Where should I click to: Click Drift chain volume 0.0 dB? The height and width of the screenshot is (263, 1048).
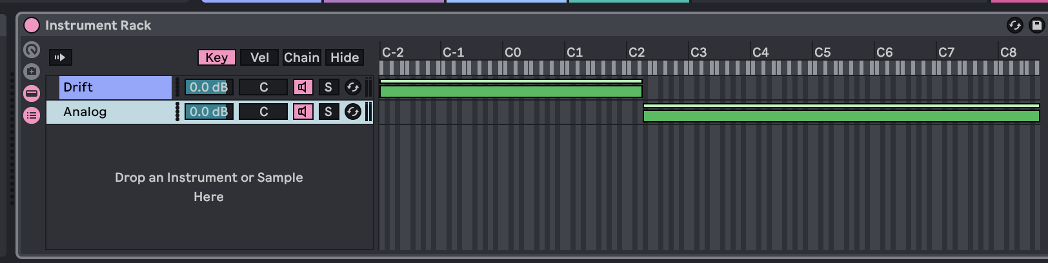(x=209, y=87)
